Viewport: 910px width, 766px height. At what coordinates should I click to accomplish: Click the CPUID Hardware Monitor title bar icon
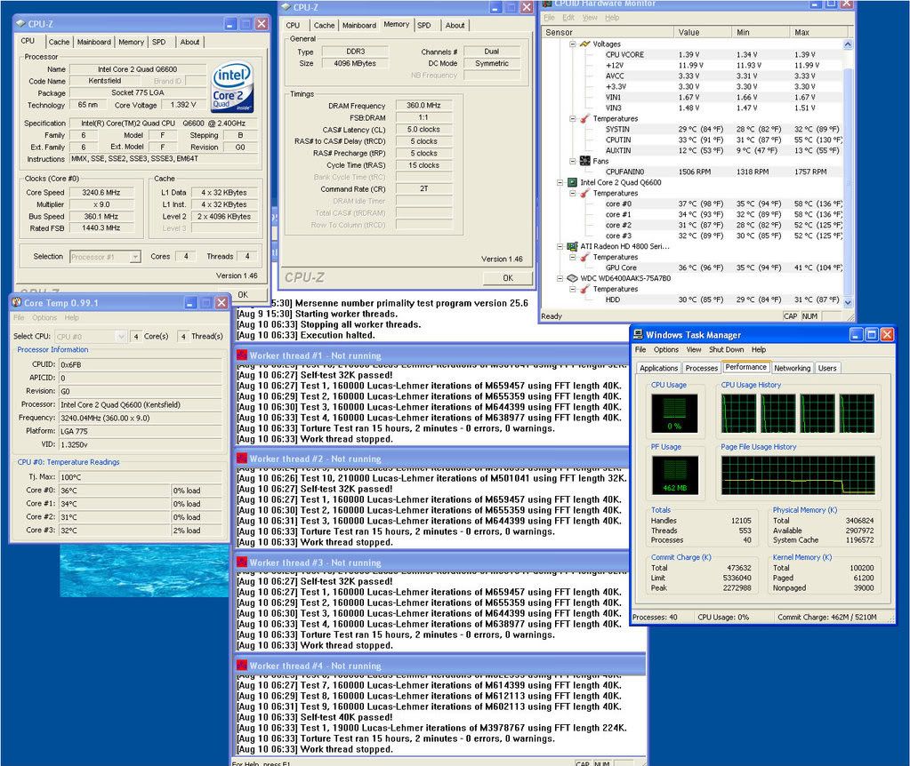[547, 3]
